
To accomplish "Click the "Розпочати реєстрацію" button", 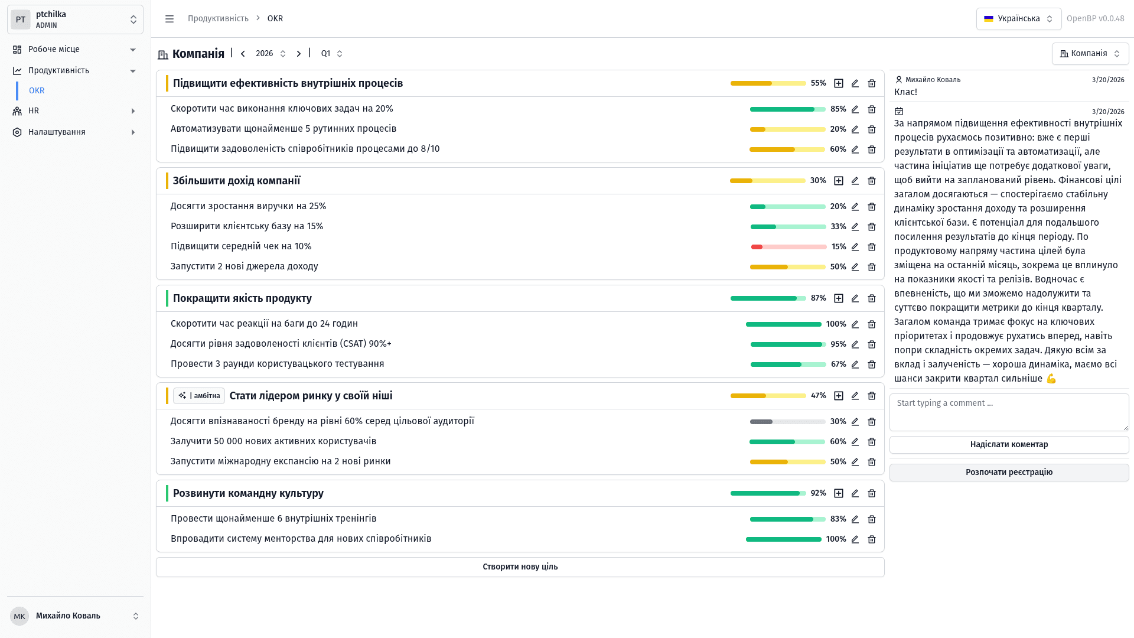I will click(x=1009, y=473).
